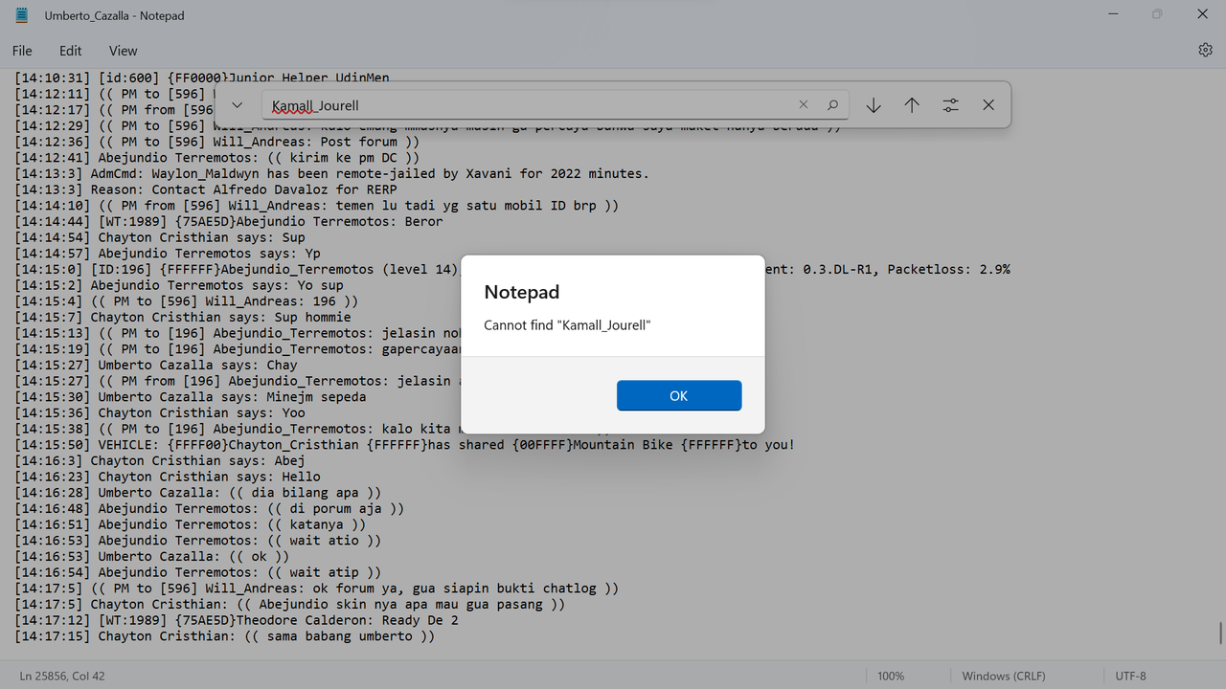Image resolution: width=1226 pixels, height=689 pixels.
Task: Click line '(( sama babang umberto ))'
Action: pyautogui.click(x=224, y=635)
